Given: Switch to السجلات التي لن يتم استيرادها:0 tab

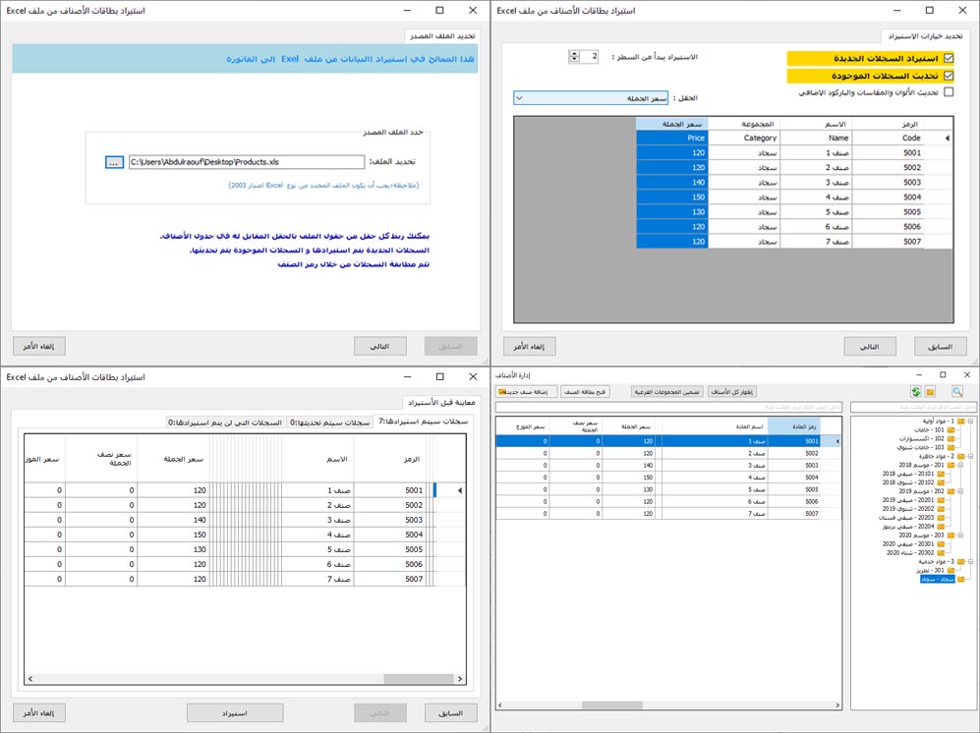Looking at the screenshot, I should point(226,423).
